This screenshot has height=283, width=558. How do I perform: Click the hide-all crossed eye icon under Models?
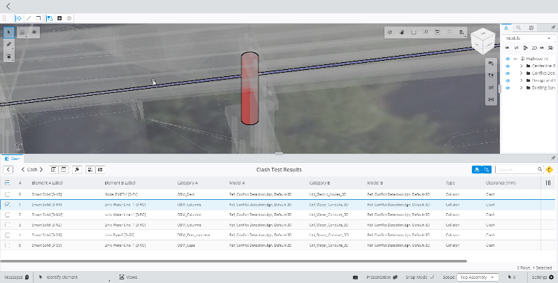517,48
